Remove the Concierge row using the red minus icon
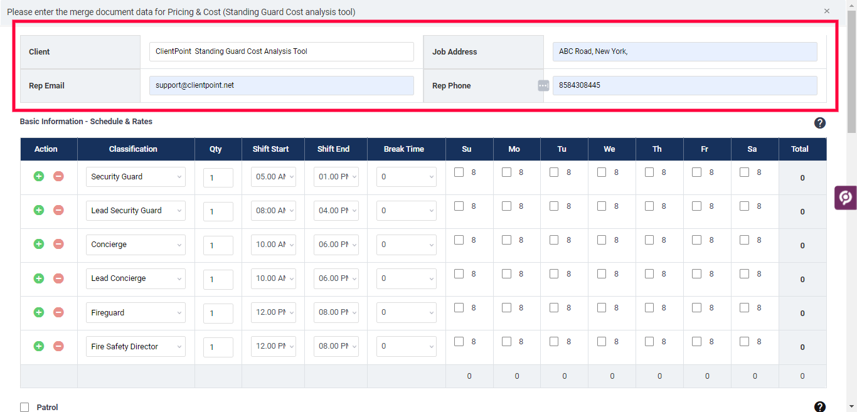 point(58,245)
